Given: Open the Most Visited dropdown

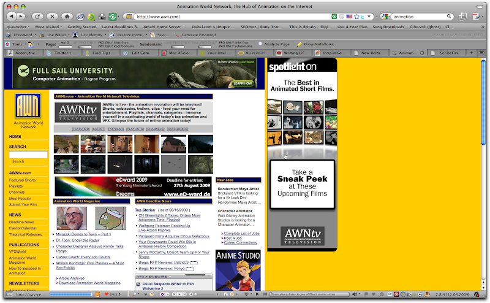Looking at the screenshot, I should (48, 27).
